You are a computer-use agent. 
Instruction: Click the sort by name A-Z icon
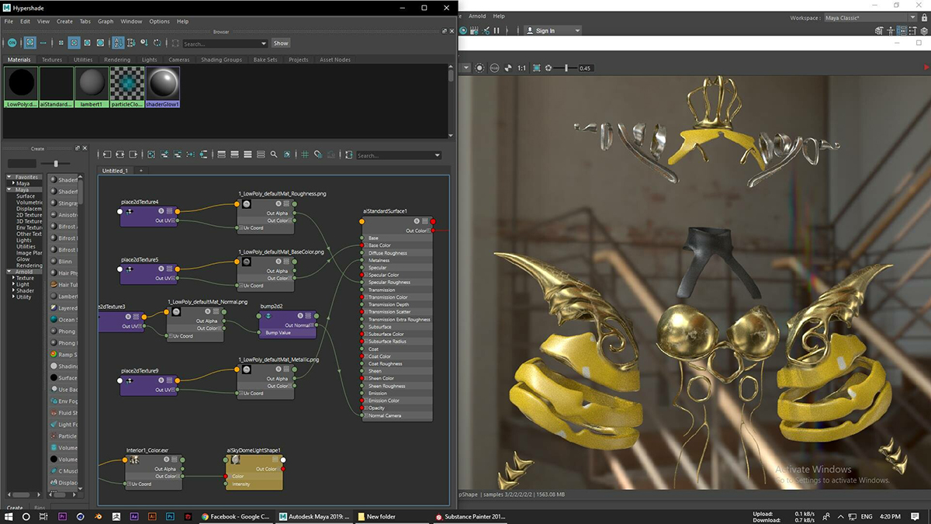119,43
